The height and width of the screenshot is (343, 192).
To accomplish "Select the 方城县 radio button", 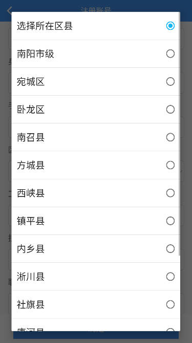I will (x=170, y=165).
